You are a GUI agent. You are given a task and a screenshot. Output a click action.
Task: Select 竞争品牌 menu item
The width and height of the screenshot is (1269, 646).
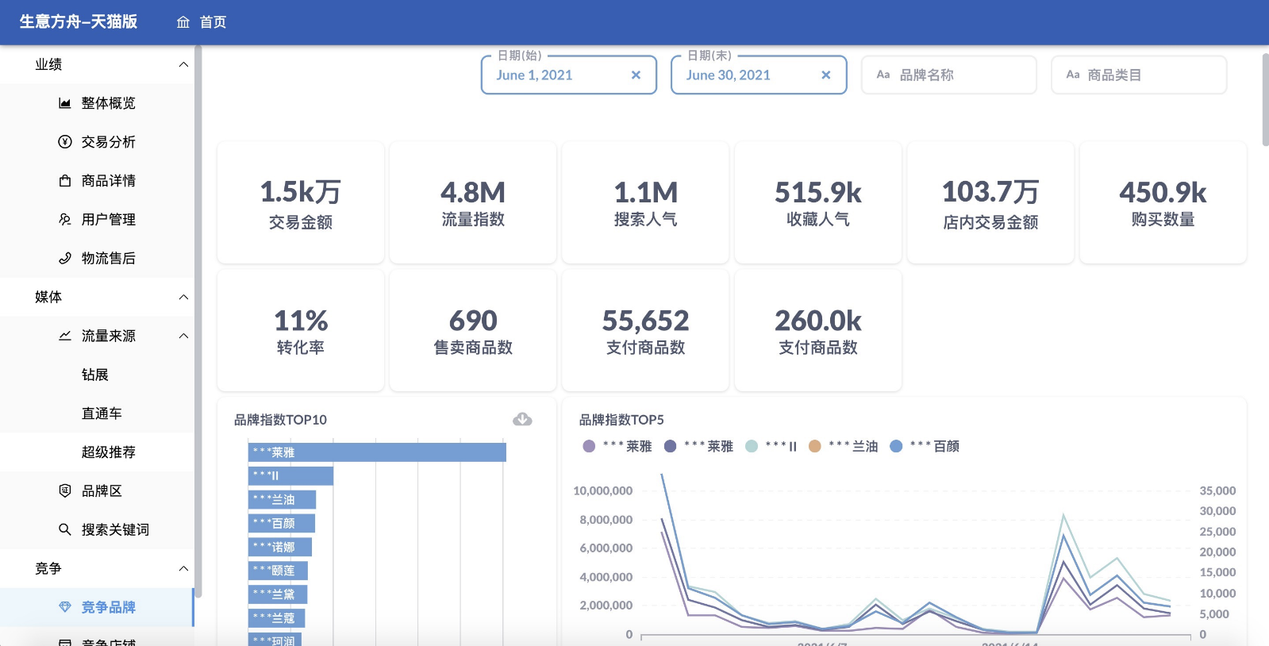coord(97,607)
